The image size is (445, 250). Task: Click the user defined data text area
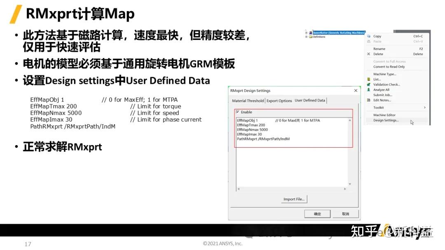click(x=292, y=152)
